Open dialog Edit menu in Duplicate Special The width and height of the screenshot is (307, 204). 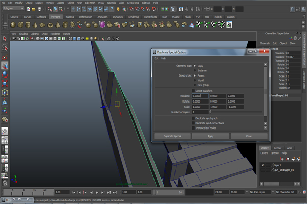pyautogui.click(x=156, y=58)
